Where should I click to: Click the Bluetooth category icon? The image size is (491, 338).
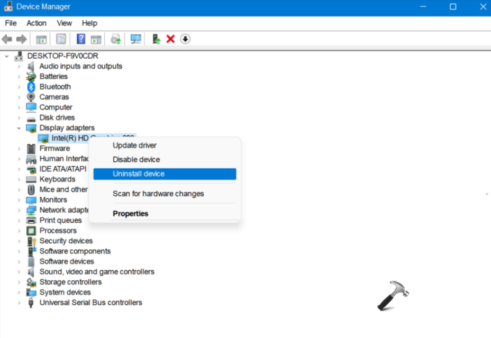point(31,87)
